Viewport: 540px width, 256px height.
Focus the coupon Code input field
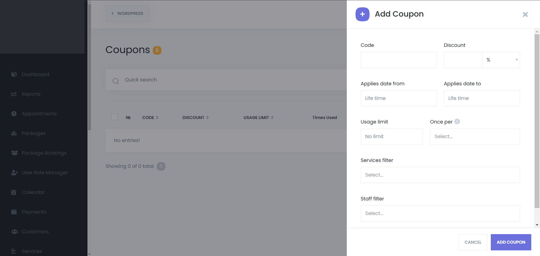tap(399, 60)
